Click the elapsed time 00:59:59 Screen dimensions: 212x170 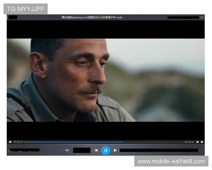18,142
